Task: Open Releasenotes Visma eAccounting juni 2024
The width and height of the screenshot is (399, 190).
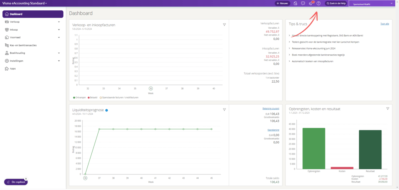Action: click(314, 48)
